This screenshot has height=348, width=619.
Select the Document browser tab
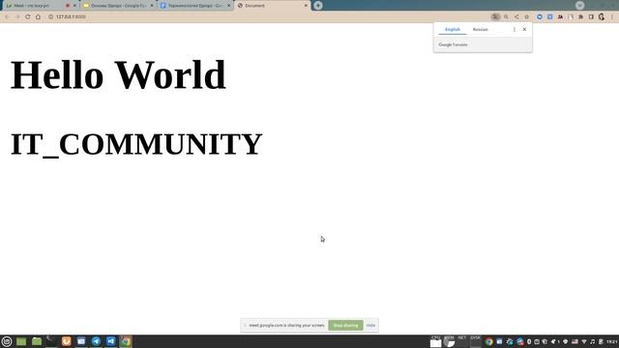[272, 6]
